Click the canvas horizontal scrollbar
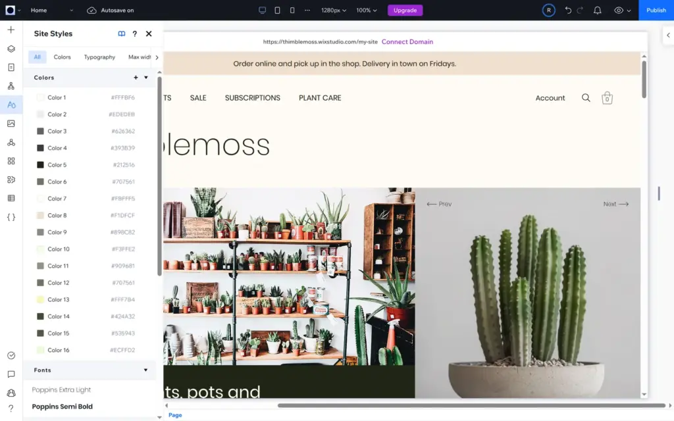 [471, 405]
